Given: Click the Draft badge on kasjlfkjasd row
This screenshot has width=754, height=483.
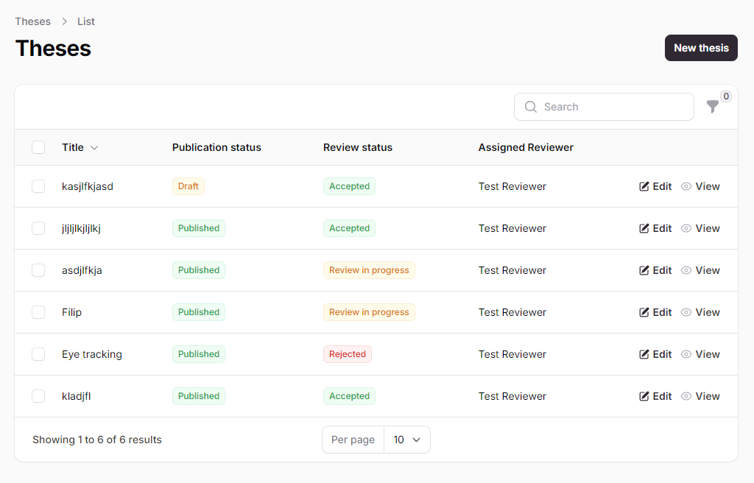Looking at the screenshot, I should (188, 186).
